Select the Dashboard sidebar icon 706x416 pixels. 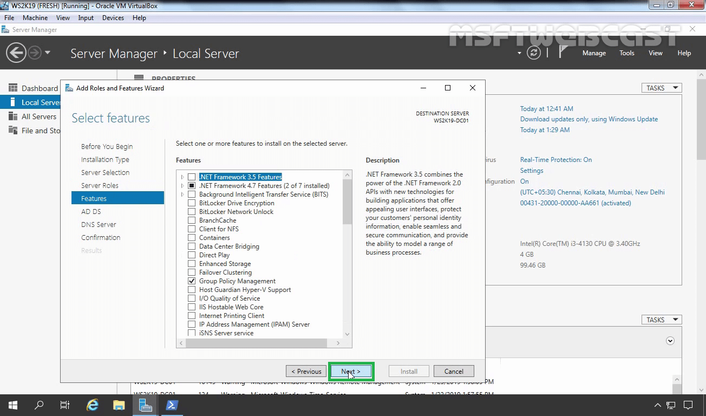13,88
